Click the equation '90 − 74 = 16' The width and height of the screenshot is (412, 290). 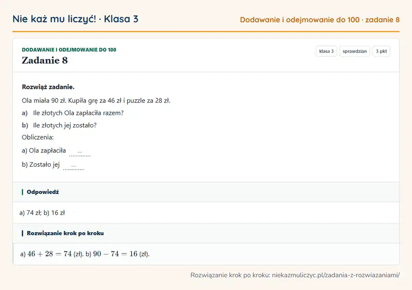(x=115, y=254)
